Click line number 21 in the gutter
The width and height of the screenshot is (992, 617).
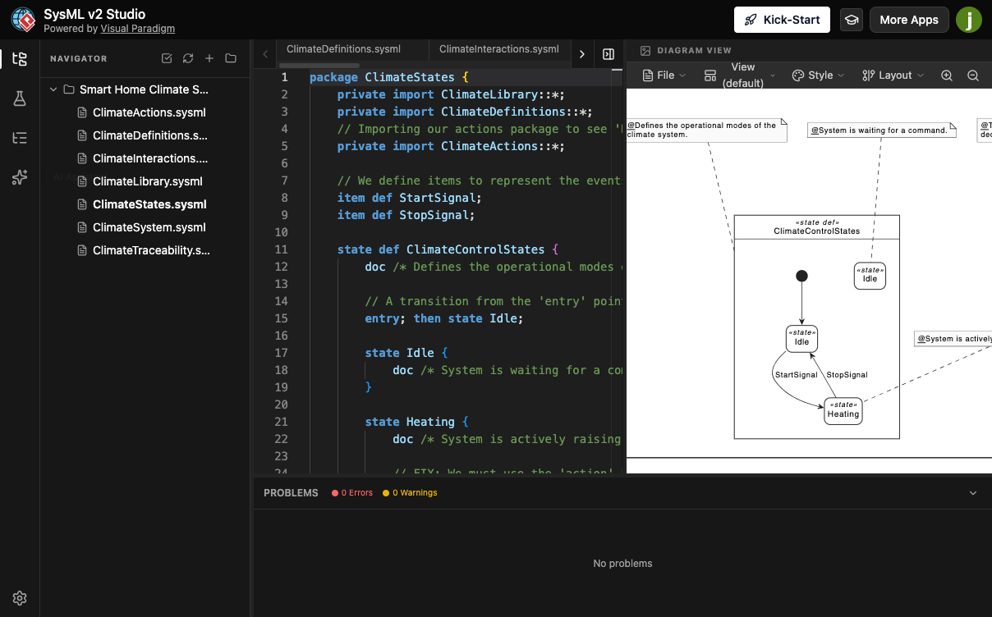pos(282,422)
